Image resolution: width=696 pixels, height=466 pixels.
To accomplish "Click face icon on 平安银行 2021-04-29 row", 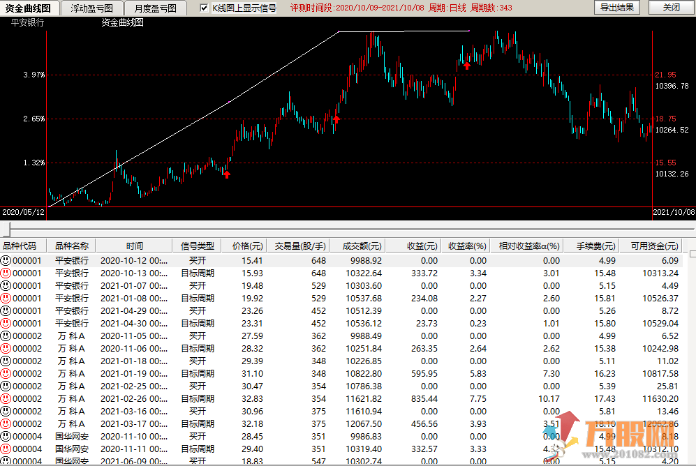I will click(x=6, y=311).
